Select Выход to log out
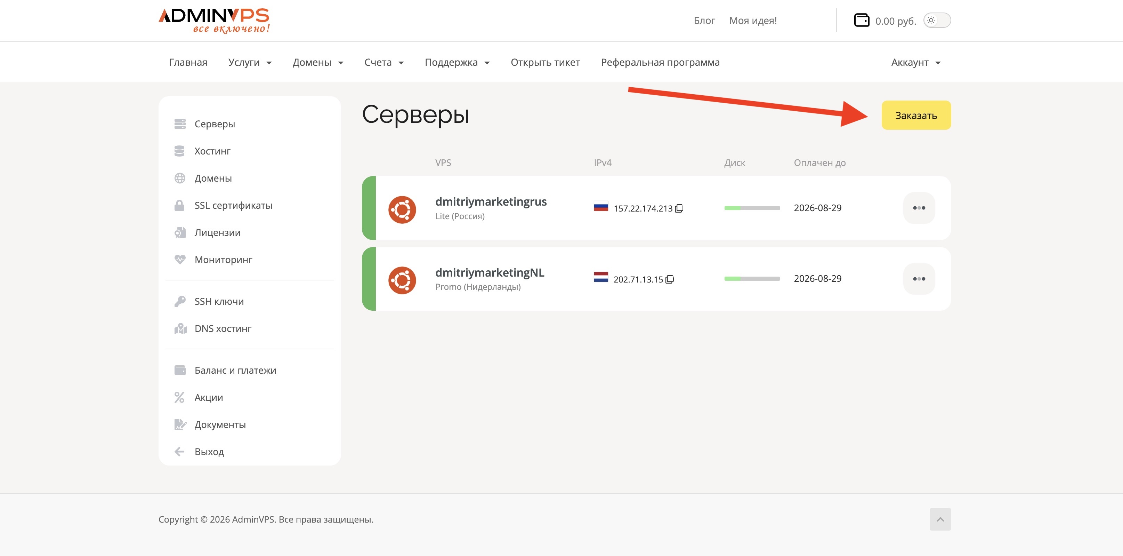 point(209,452)
